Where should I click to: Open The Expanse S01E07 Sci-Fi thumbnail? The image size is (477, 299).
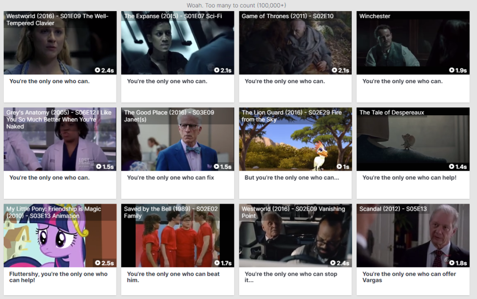pos(177,43)
